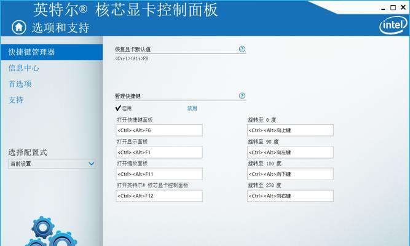The width and height of the screenshot is (410, 246).
Task: Open help for 管理快捷键
Action: pyautogui.click(x=242, y=96)
